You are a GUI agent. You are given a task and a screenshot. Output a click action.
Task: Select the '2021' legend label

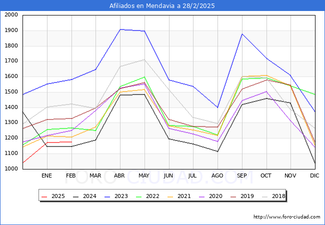(x=184, y=196)
